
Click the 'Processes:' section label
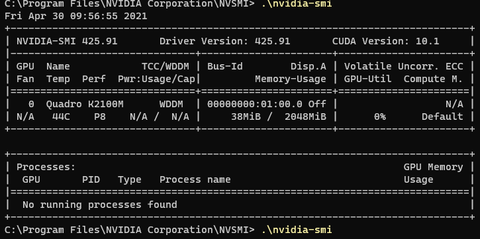pyautogui.click(x=46, y=167)
